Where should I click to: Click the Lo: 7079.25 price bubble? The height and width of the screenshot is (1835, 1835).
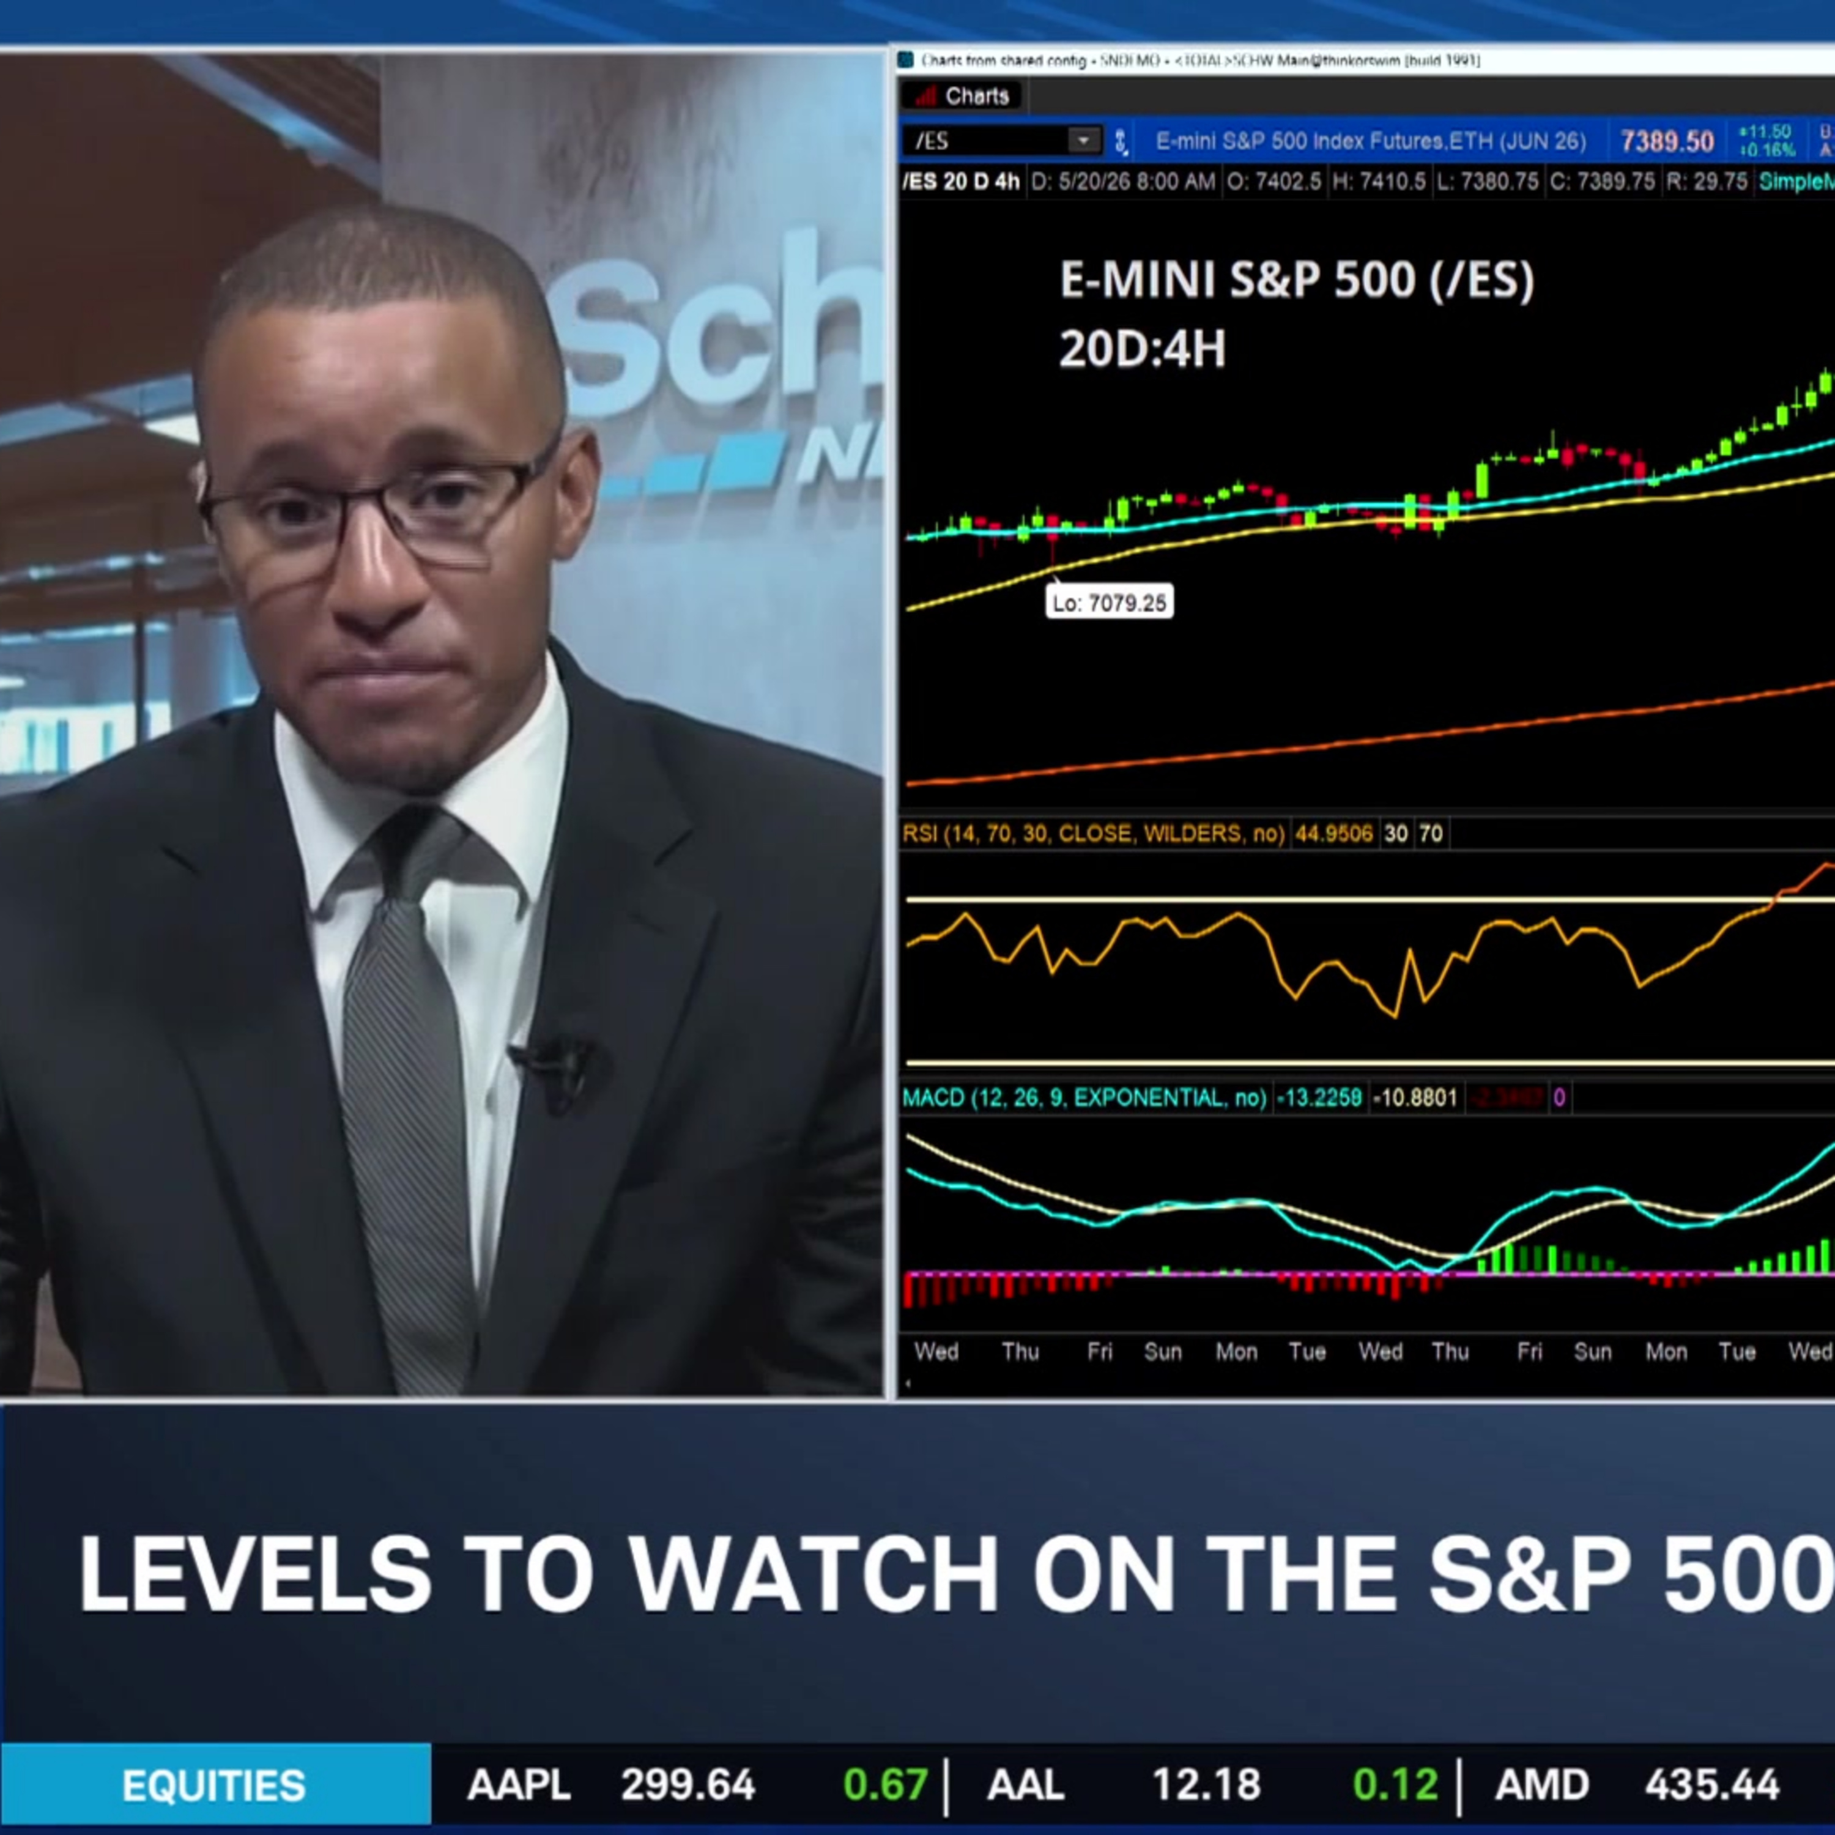[x=1110, y=602]
